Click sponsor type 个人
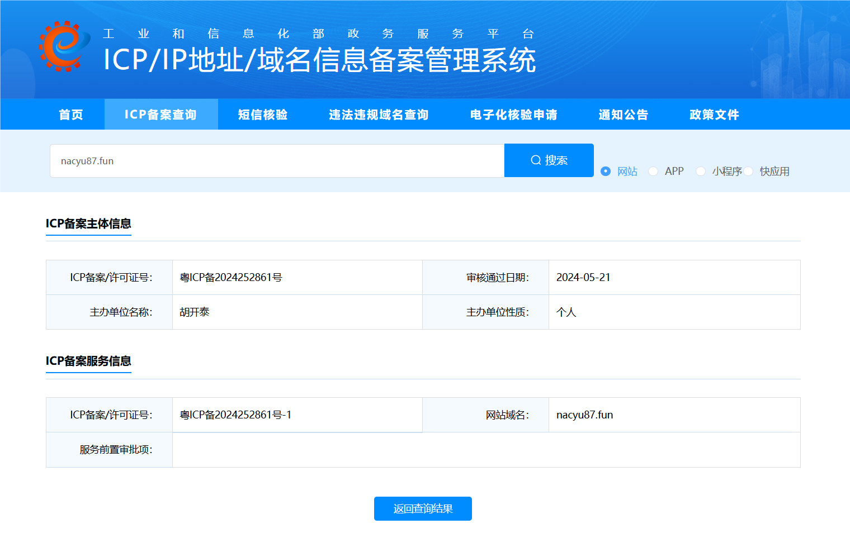 (566, 312)
